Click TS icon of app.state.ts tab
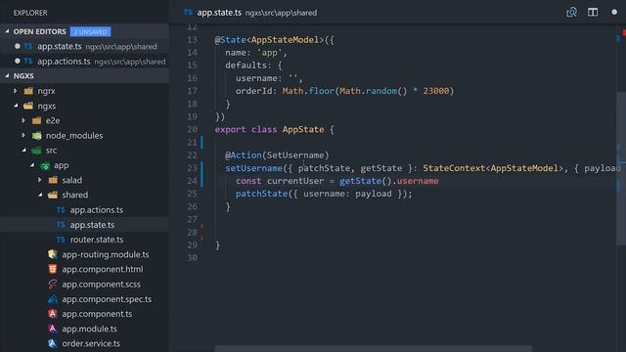This screenshot has height=352, width=626. [x=188, y=13]
